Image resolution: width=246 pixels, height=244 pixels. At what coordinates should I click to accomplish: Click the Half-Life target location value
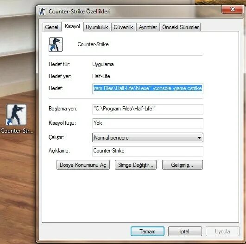tap(101, 76)
